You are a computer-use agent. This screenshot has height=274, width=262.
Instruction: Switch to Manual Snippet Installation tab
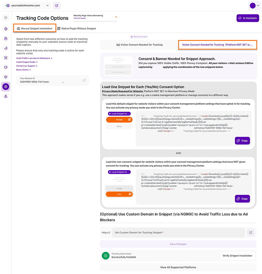(35, 28)
